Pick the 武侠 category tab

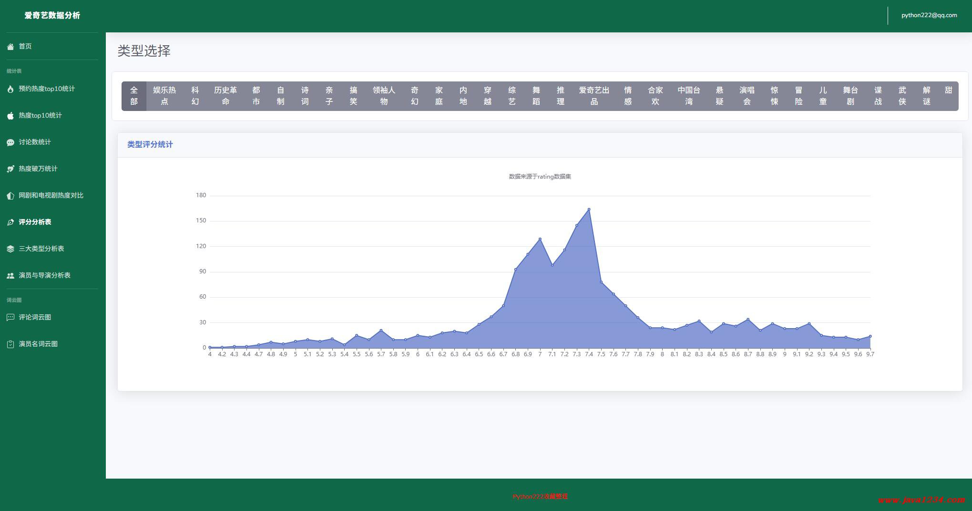point(902,96)
